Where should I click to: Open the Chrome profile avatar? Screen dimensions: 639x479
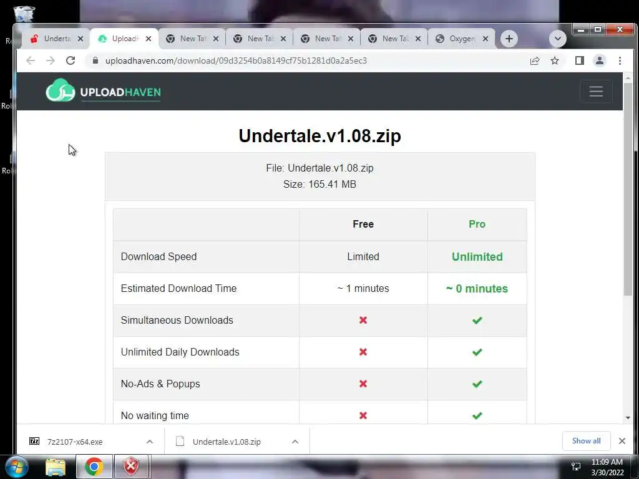click(x=600, y=60)
